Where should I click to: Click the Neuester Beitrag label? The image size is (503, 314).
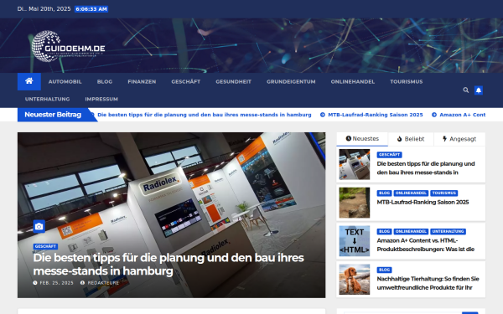click(53, 115)
